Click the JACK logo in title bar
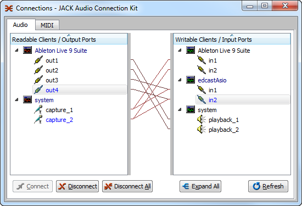The width and height of the screenshot is (302, 206). 9,8
